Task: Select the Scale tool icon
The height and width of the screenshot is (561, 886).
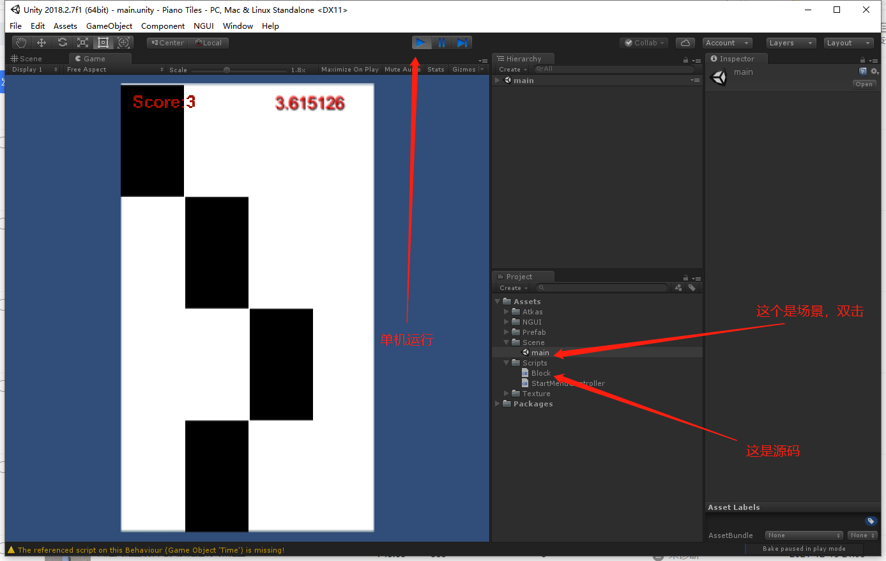Action: (x=82, y=43)
